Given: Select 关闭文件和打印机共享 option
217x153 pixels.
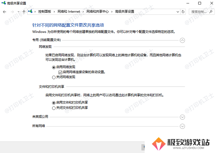Looking at the screenshot, I should point(54,108).
